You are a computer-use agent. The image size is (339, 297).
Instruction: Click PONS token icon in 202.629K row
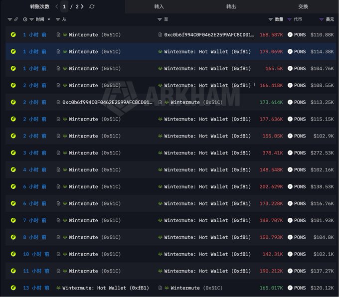click(x=290, y=186)
